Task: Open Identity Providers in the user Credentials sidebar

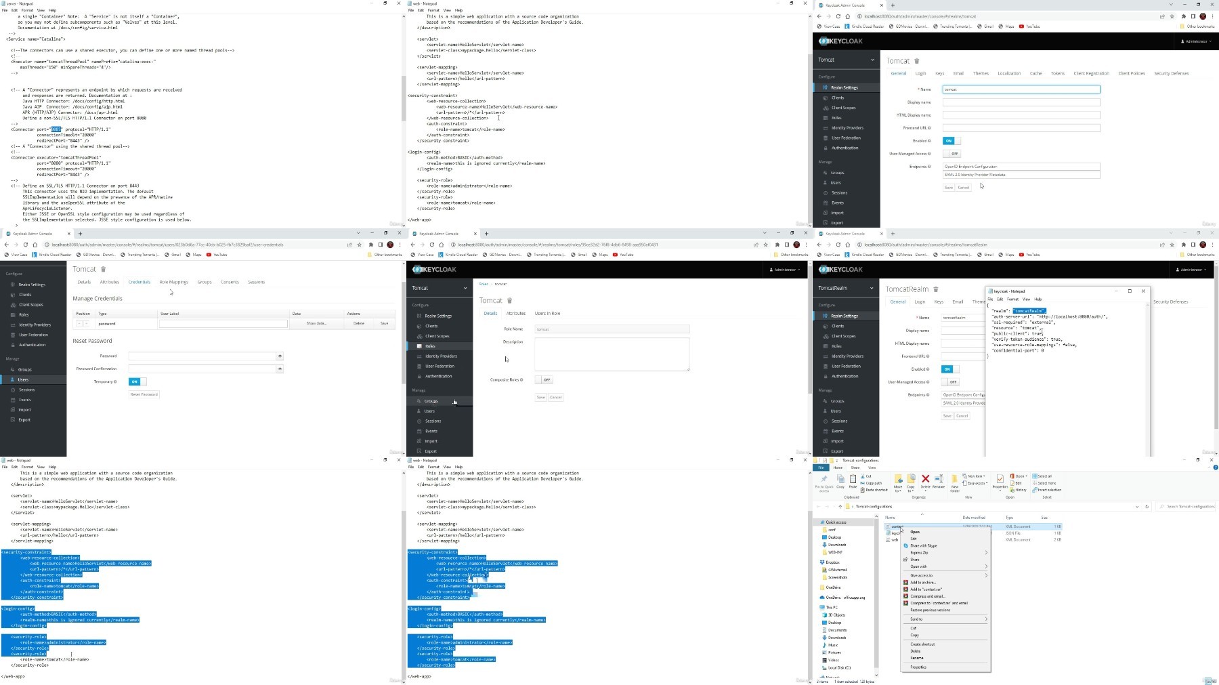Action: coord(35,325)
